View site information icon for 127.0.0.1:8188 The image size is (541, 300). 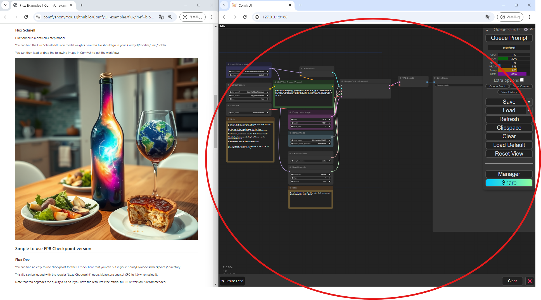tap(257, 17)
